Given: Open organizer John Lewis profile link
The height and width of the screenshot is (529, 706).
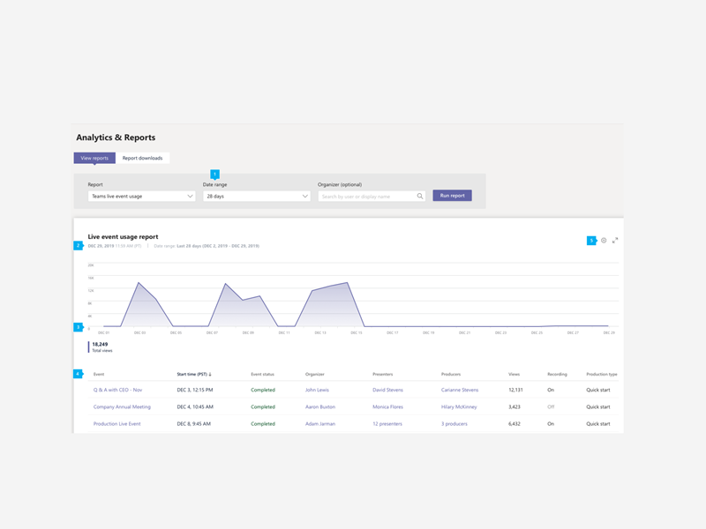Looking at the screenshot, I should pos(317,390).
